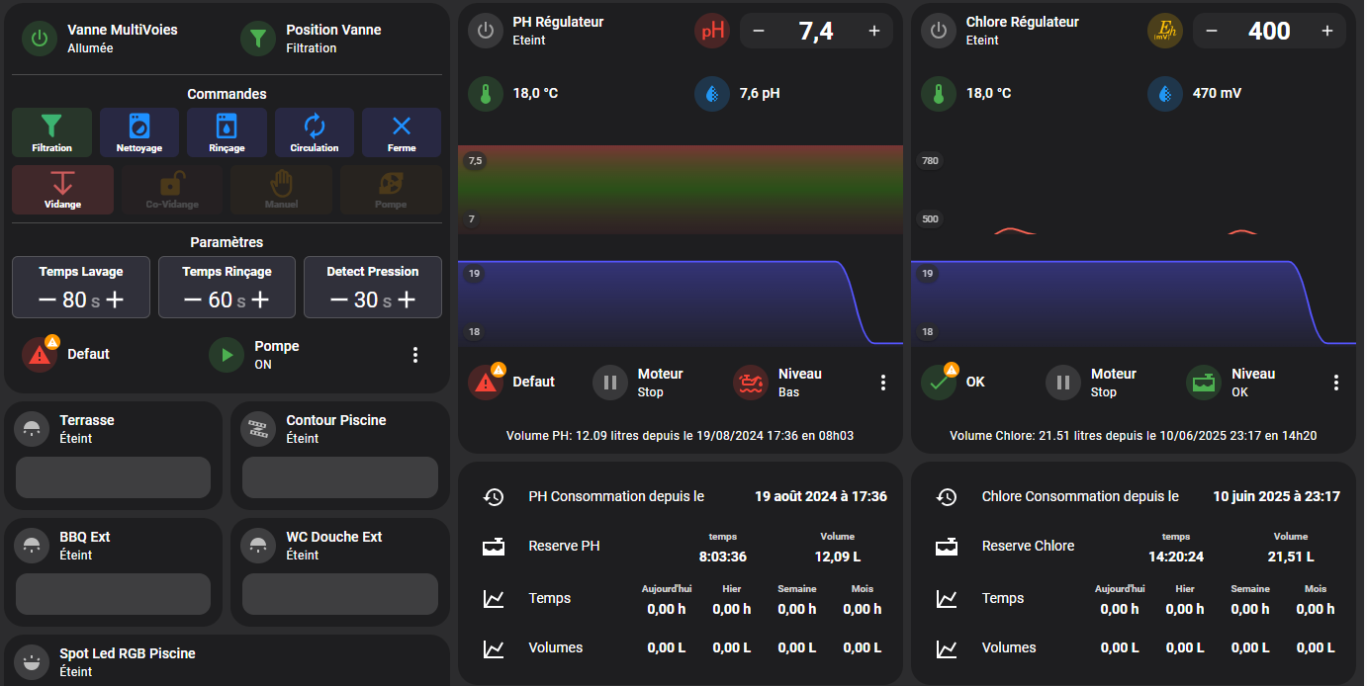Click the Chlore Volumes chart icon
This screenshot has height=686, width=1367.
[947, 648]
